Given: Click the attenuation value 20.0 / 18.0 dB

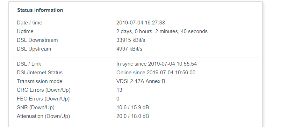Looking at the screenshot, I should [132, 116].
